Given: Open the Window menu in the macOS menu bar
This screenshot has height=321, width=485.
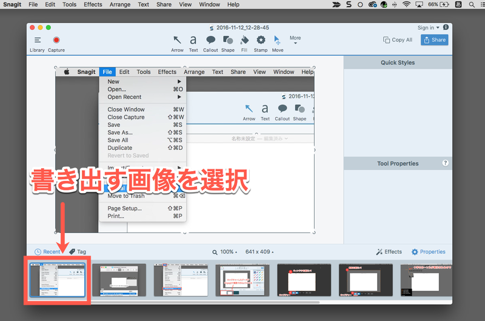Looking at the screenshot, I should [x=209, y=4].
